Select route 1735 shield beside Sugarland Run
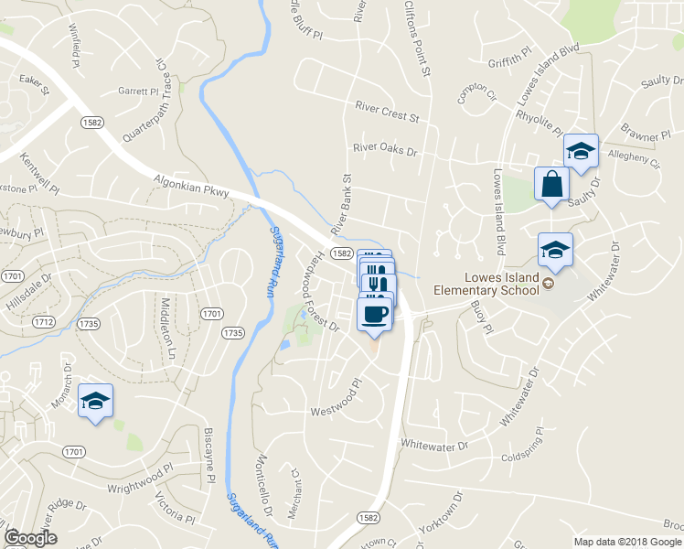The image size is (684, 549). coord(233,333)
